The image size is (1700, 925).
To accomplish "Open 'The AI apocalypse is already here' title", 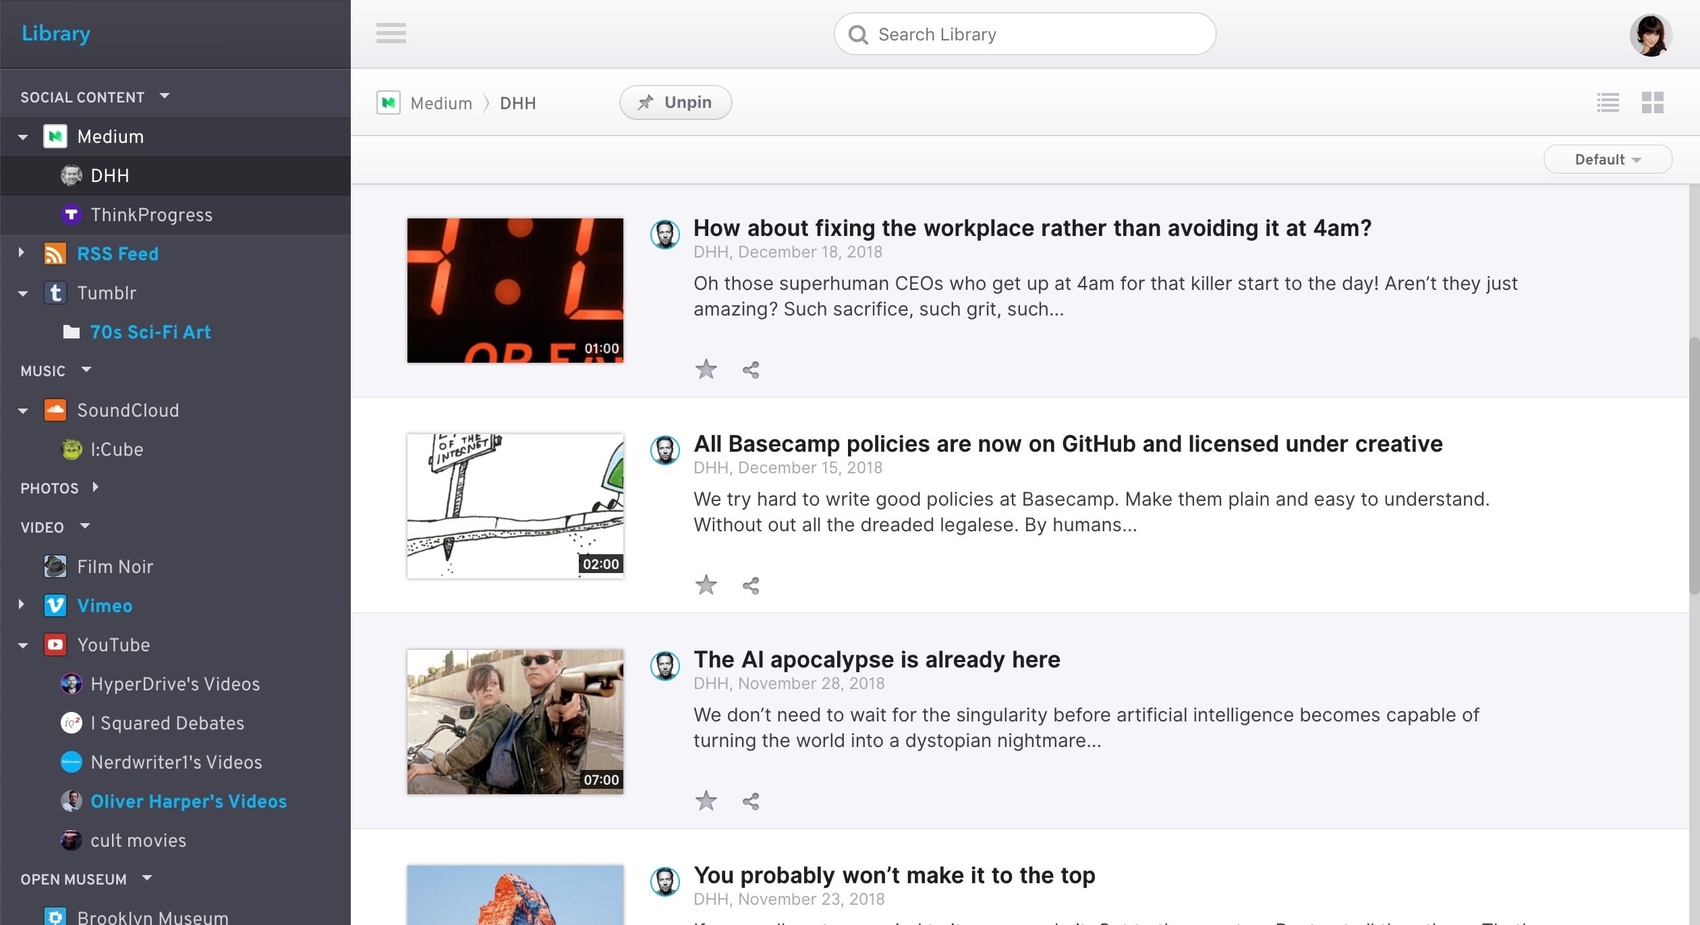I will point(877,659).
